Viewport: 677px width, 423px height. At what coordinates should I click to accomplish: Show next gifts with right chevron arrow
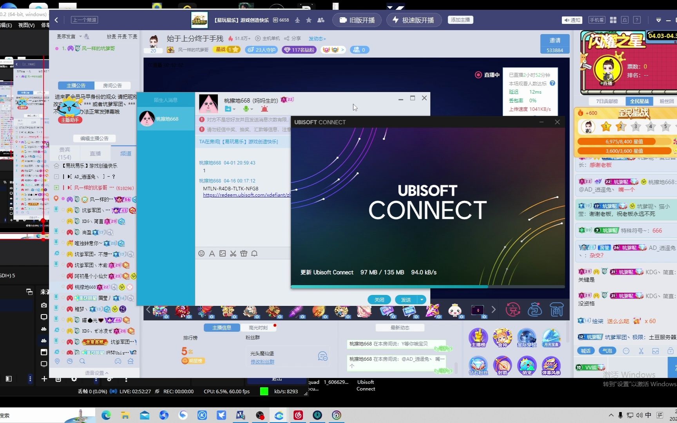tap(493, 310)
